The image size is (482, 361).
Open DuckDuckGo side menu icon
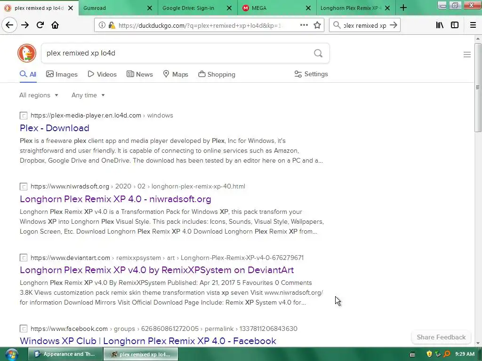tap(467, 55)
